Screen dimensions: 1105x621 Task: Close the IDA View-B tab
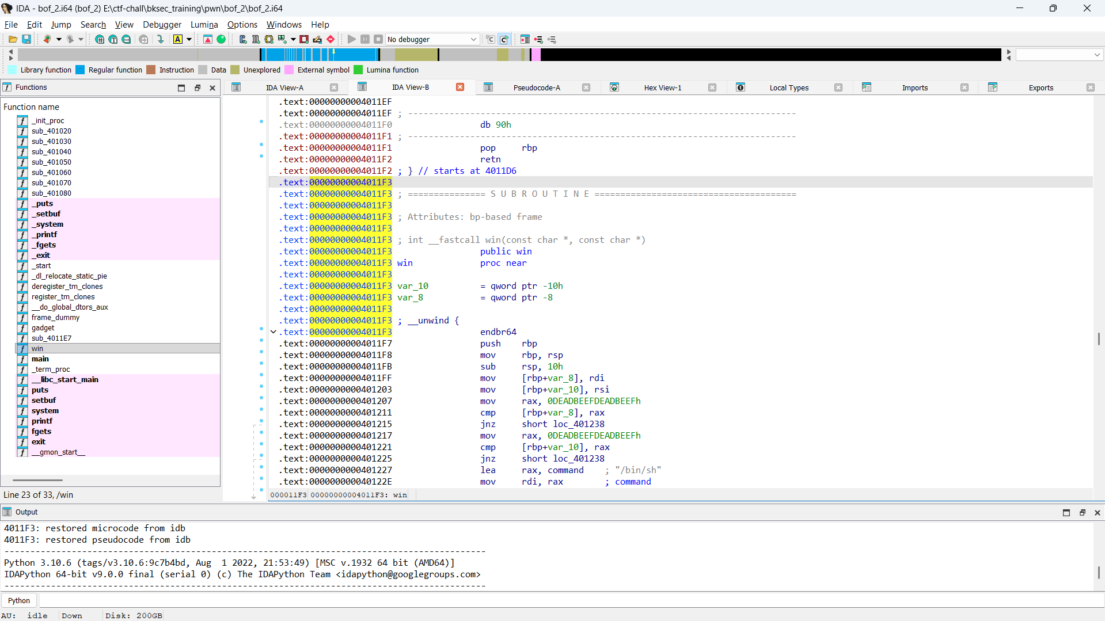pos(460,87)
